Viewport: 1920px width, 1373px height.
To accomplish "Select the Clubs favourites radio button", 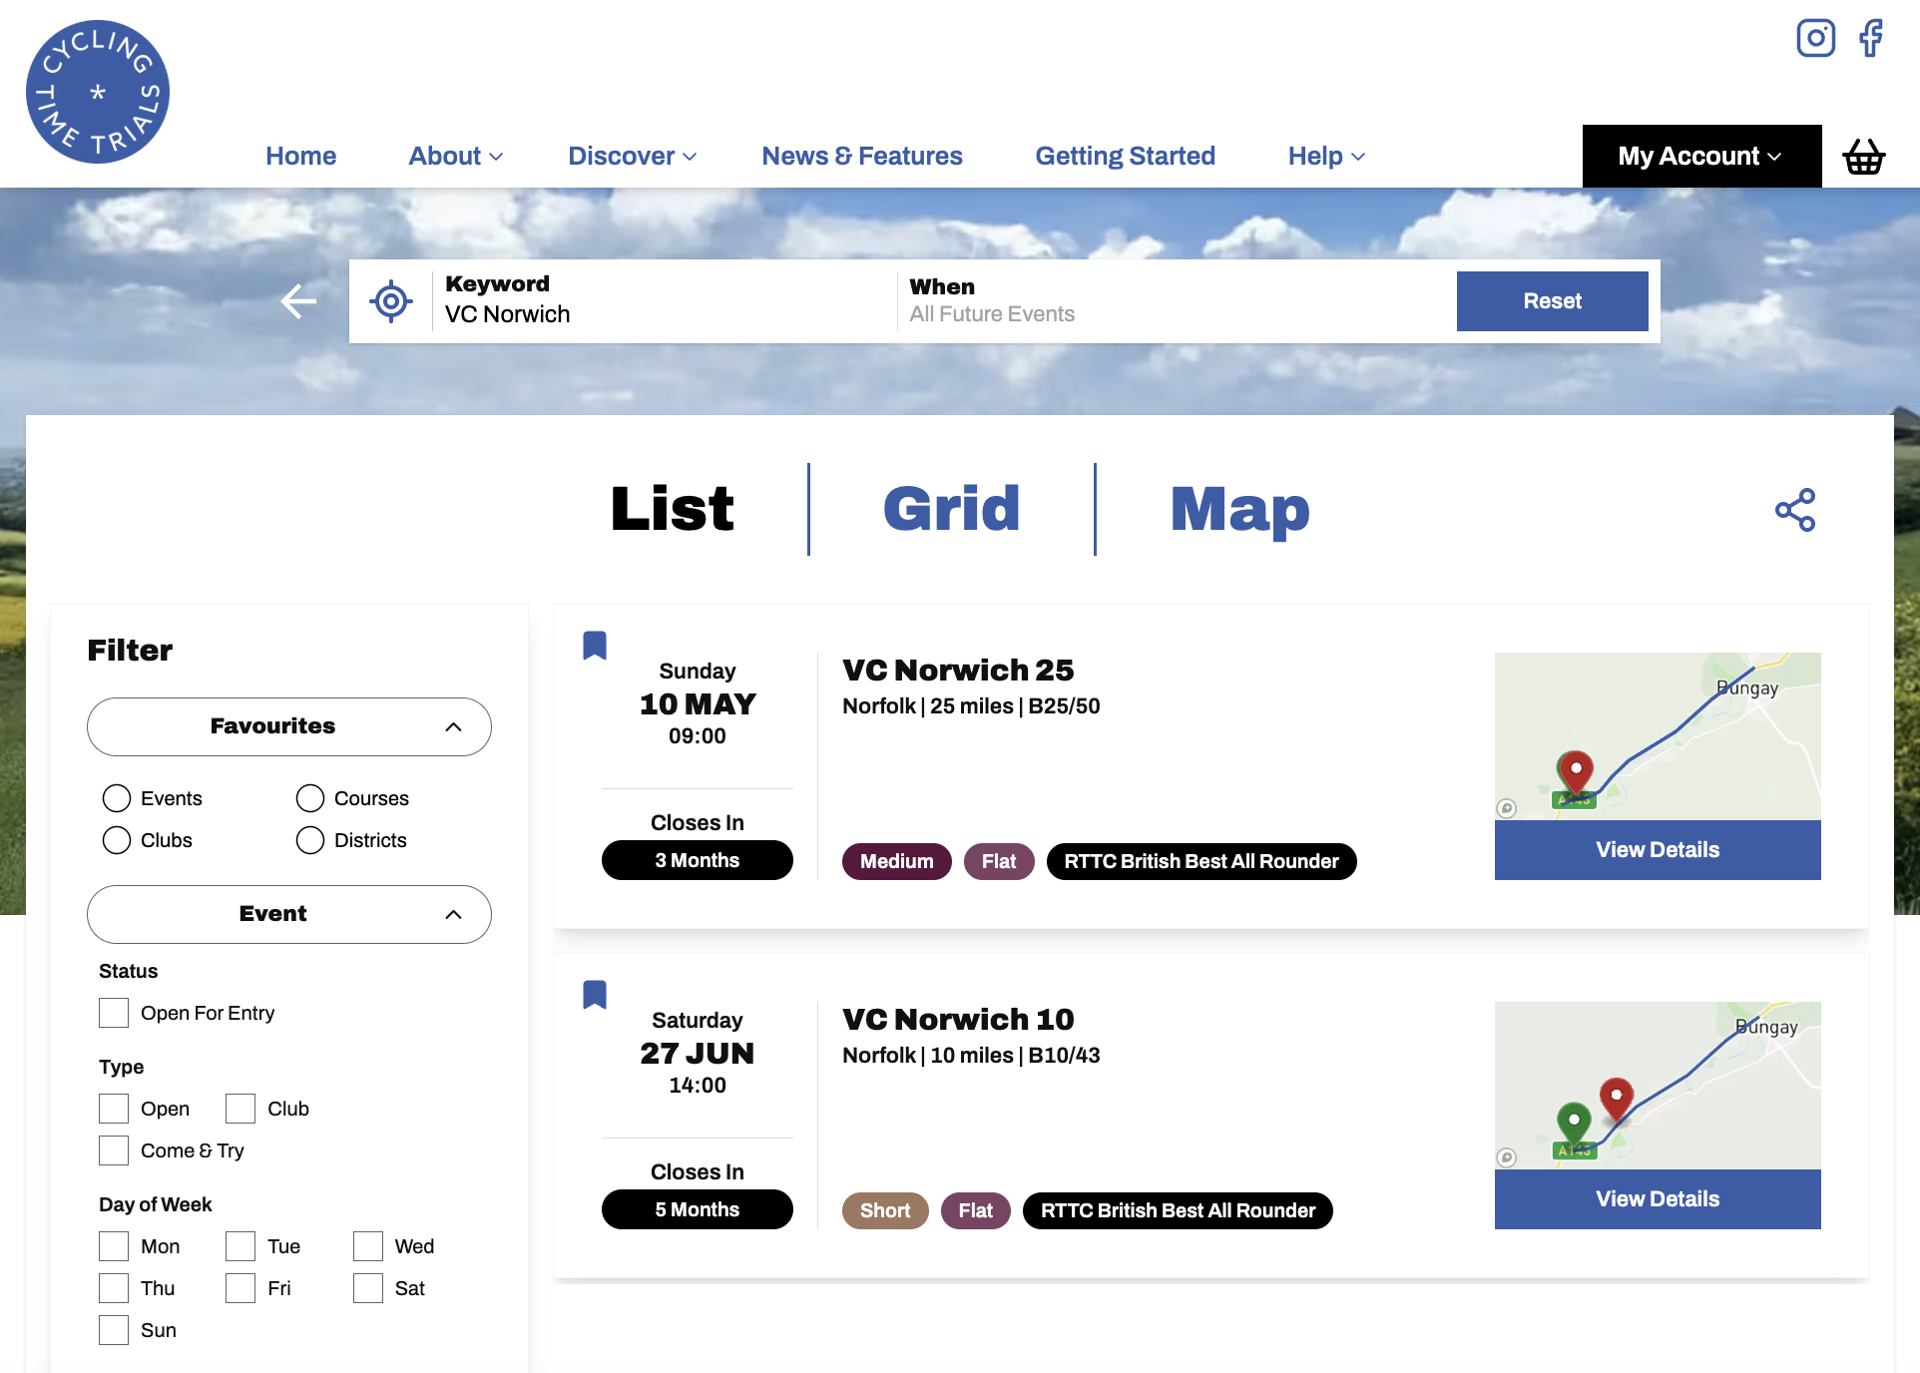I will tap(117, 840).
